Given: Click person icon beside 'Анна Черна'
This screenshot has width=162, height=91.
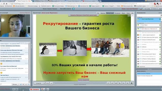Looking at the screenshot, I should coord(160,25).
